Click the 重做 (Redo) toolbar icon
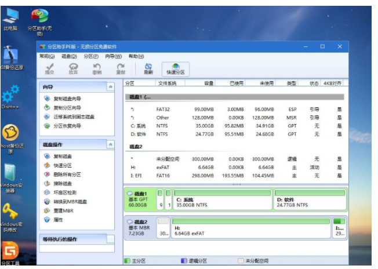The image size is (378, 269). coord(121,68)
